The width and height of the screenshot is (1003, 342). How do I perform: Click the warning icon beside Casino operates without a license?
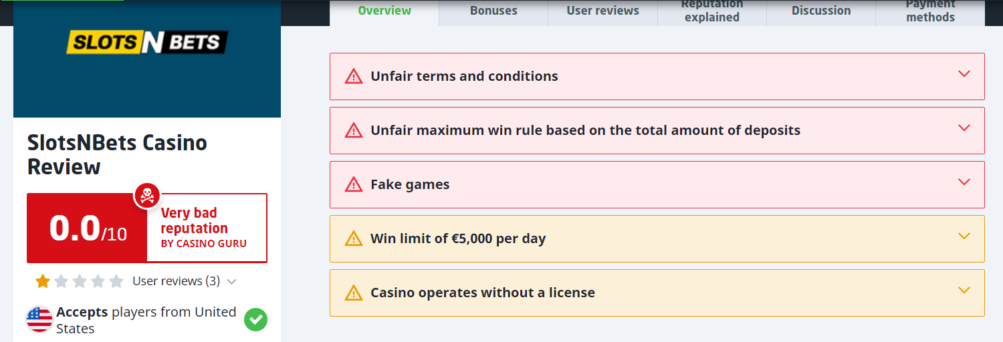pos(353,293)
